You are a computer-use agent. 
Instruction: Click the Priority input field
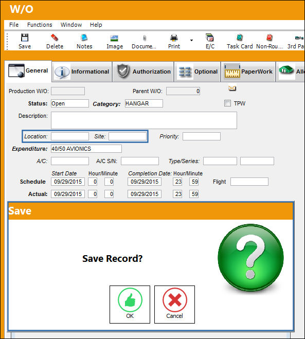click(202, 136)
